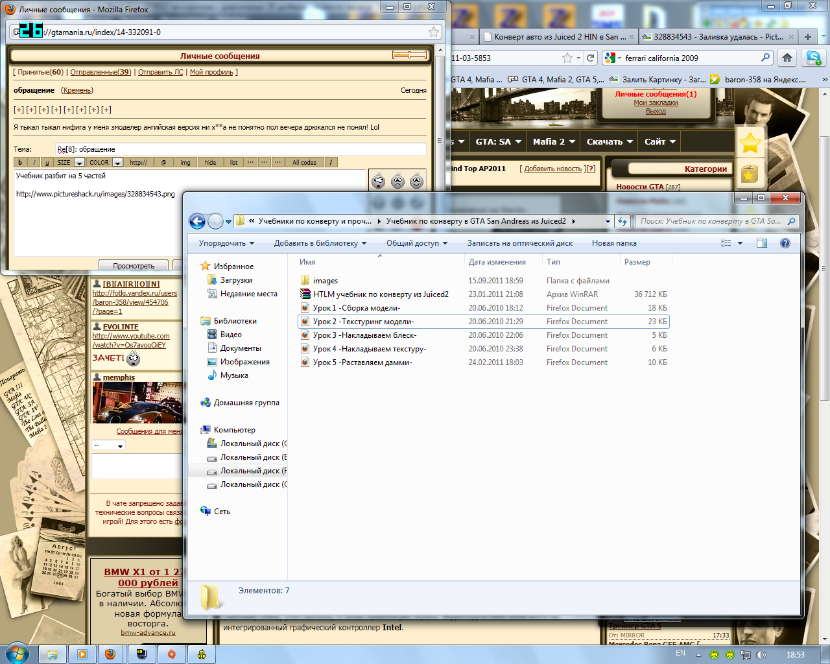Select Загрузки in Explorer navigation pane
Viewport: 830px width, 664px height.
[x=236, y=280]
